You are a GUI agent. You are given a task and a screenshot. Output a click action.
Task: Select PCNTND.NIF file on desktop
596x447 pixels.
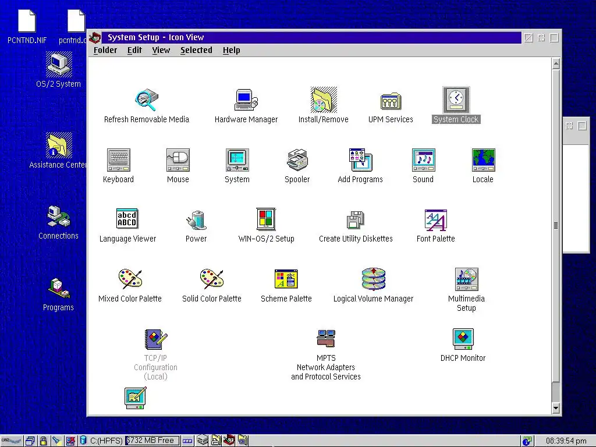pyautogui.click(x=27, y=22)
